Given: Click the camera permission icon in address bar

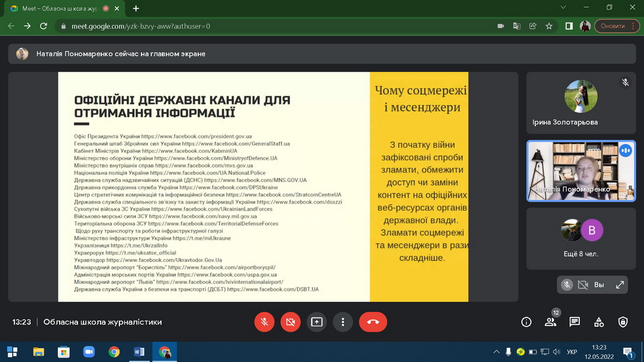Looking at the screenshot, I should tap(501, 26).
